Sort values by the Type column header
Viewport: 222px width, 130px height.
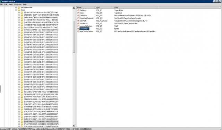coord(104,8)
